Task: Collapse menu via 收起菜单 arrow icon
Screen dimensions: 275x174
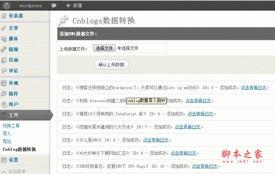Action: 4,171
